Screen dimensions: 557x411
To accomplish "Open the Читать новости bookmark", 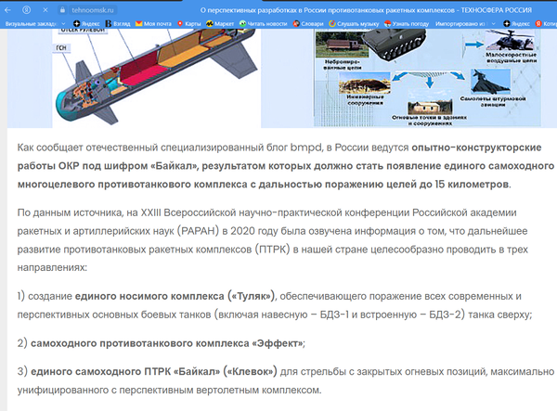I will tap(264, 24).
